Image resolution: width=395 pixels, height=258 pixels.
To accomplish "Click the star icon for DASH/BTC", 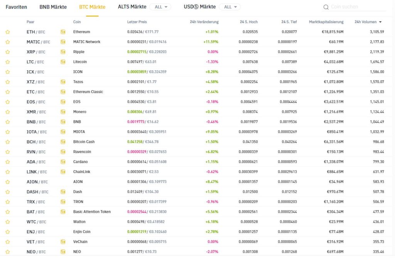I will pos(8,192).
